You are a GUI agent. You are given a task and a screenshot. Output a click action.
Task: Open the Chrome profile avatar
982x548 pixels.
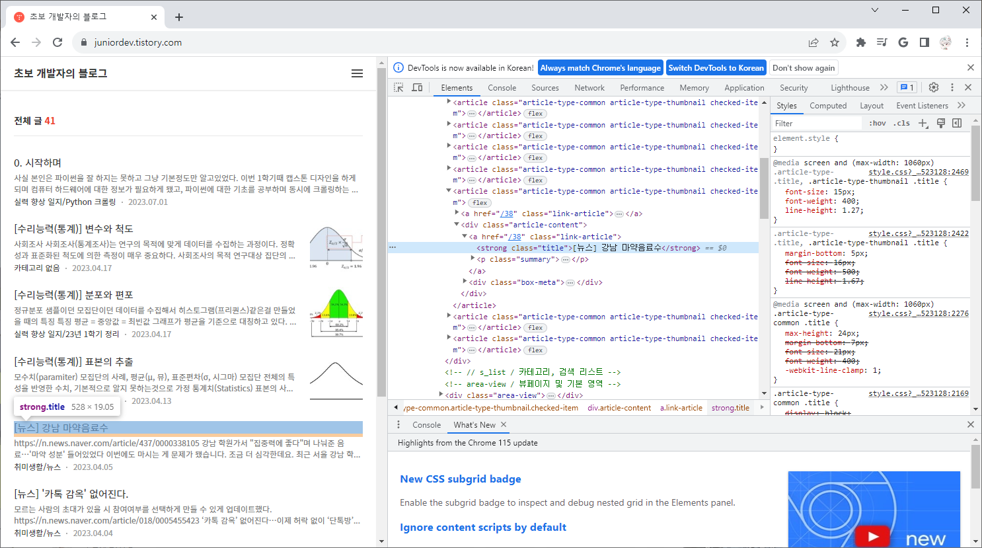coord(946,42)
